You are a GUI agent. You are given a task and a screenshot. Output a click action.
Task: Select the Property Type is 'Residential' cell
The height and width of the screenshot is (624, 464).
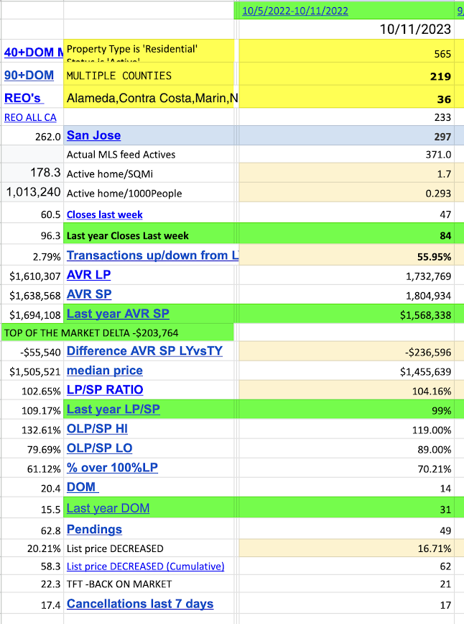pyautogui.click(x=149, y=51)
